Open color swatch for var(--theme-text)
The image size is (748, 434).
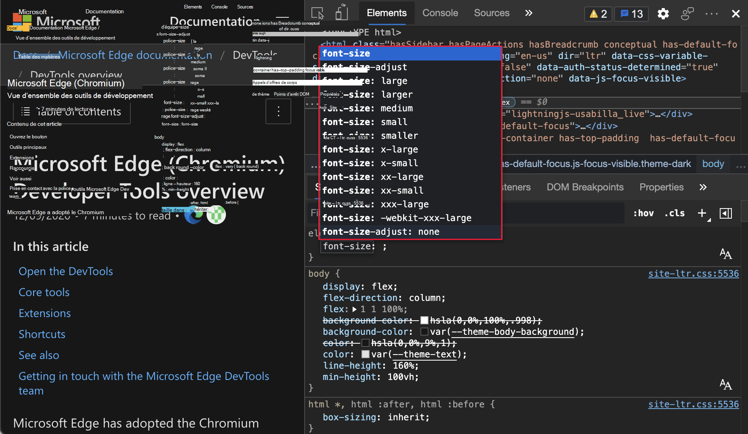(365, 354)
